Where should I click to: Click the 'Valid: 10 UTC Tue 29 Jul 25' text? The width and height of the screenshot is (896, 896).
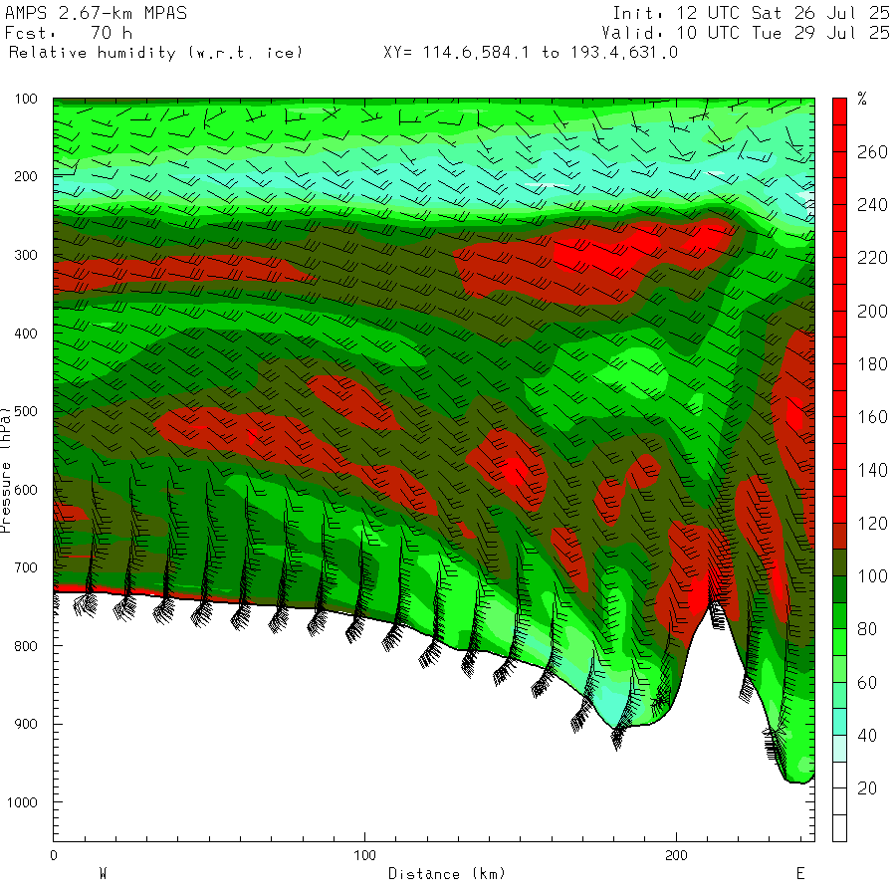(746, 33)
